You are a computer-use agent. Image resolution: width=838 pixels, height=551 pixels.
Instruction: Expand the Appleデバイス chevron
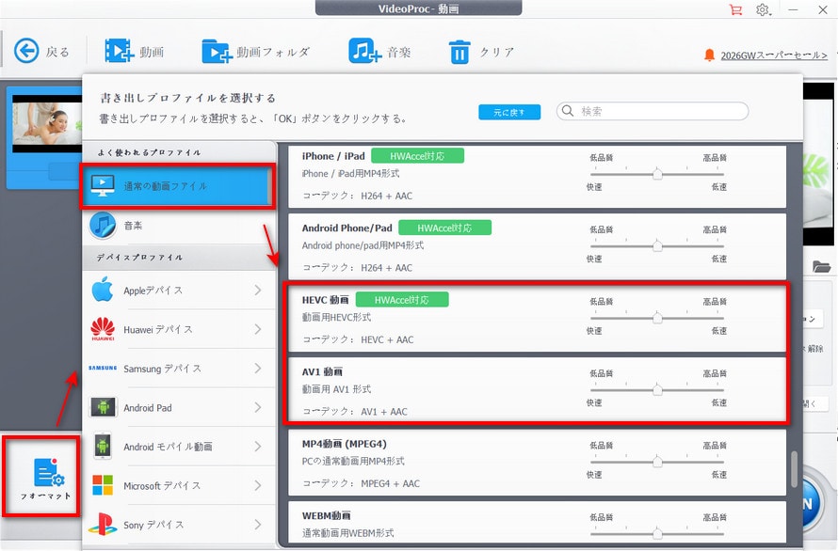pyautogui.click(x=258, y=290)
